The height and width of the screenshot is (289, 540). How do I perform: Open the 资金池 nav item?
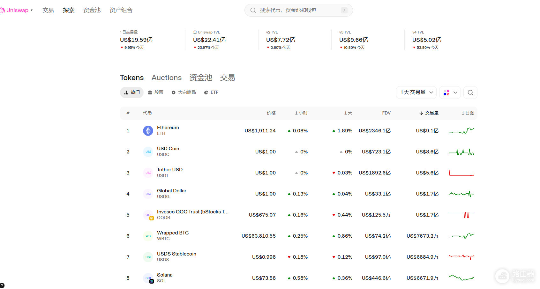(x=92, y=10)
